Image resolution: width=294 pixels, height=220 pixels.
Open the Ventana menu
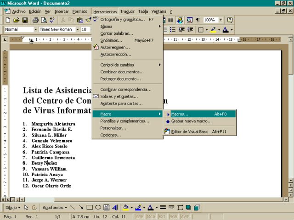click(159, 11)
